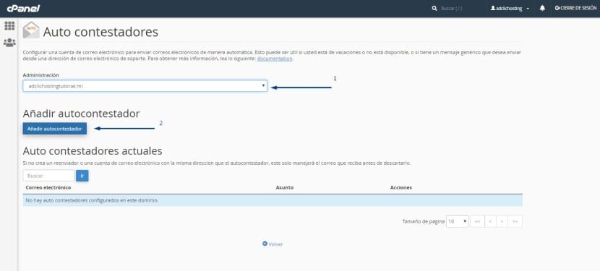This screenshot has height=271, width=600.
Task: Click Añadir autocontestador button
Action: pyautogui.click(x=55, y=129)
